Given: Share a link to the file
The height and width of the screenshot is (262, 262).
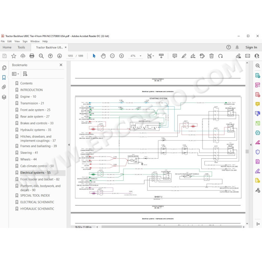Looking at the screenshot, I should pos(238,56).
